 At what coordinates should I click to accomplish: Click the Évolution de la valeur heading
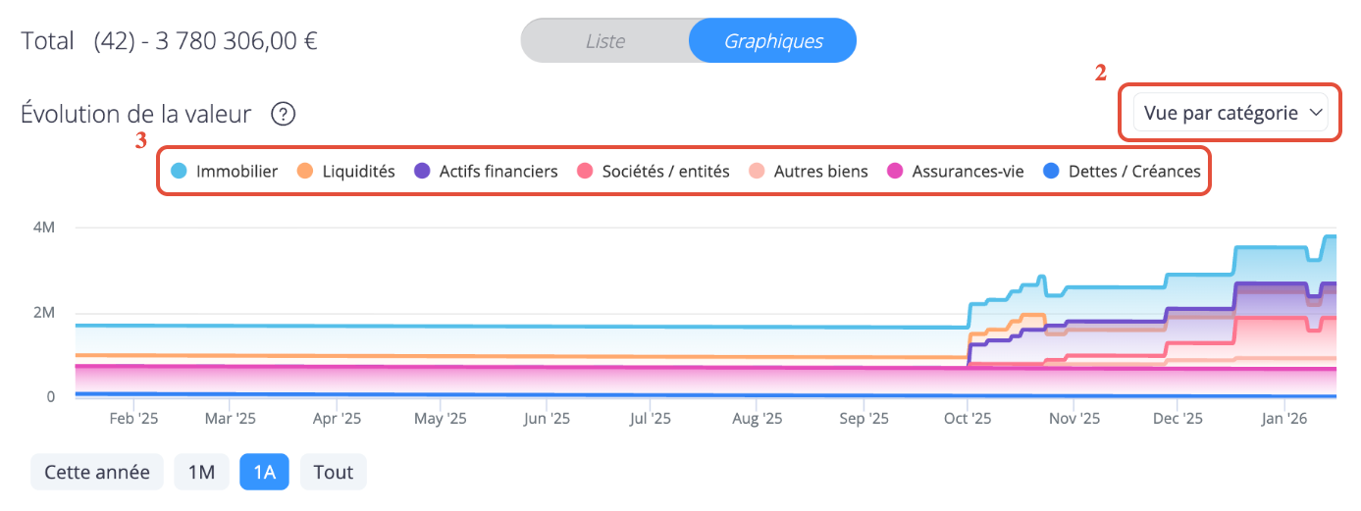136,115
